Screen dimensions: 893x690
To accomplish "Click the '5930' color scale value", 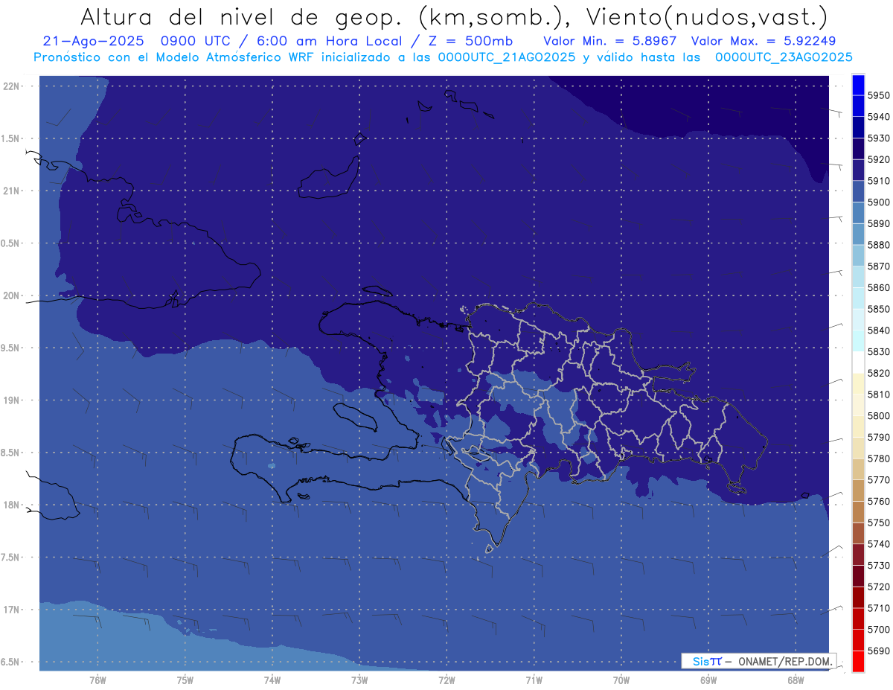I will [x=879, y=138].
